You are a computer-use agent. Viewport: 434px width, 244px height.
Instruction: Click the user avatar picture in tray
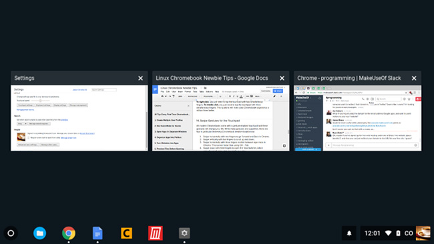click(x=423, y=233)
